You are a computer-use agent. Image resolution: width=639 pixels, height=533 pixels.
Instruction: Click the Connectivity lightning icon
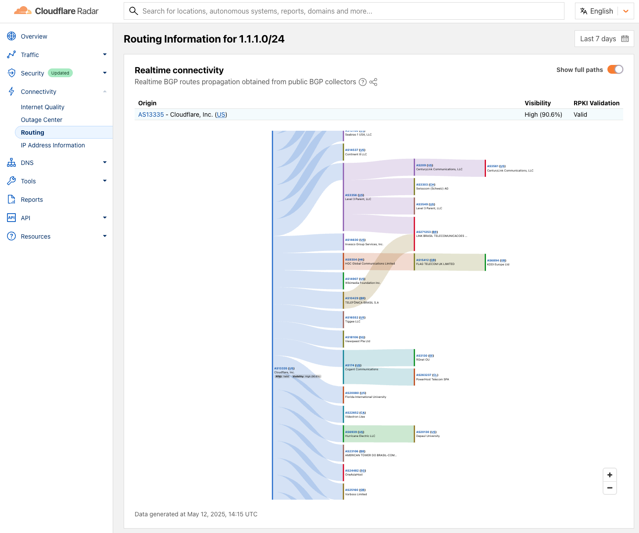(11, 92)
